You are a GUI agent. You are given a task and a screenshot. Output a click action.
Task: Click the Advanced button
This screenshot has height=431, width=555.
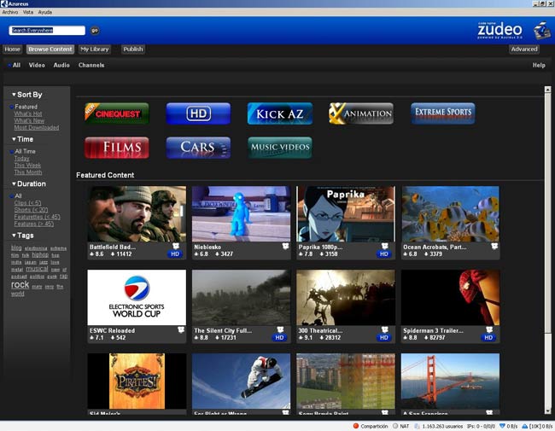click(524, 50)
